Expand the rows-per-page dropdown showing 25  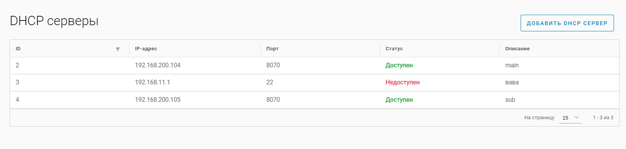click(x=571, y=118)
